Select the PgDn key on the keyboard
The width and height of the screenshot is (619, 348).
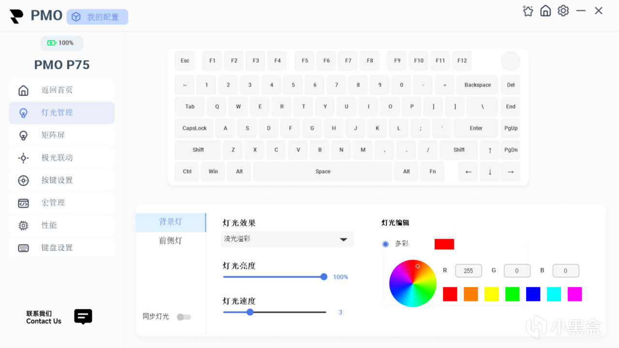(511, 150)
